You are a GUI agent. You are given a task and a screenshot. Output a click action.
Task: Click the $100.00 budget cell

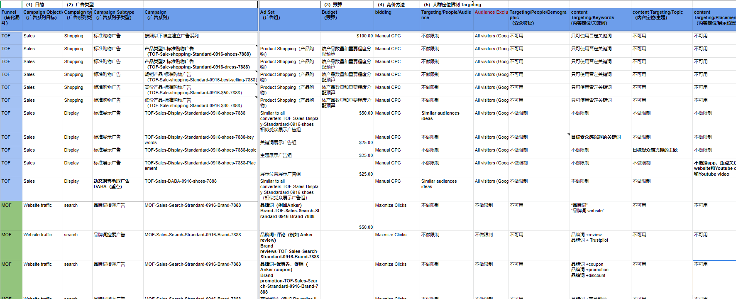(347, 36)
